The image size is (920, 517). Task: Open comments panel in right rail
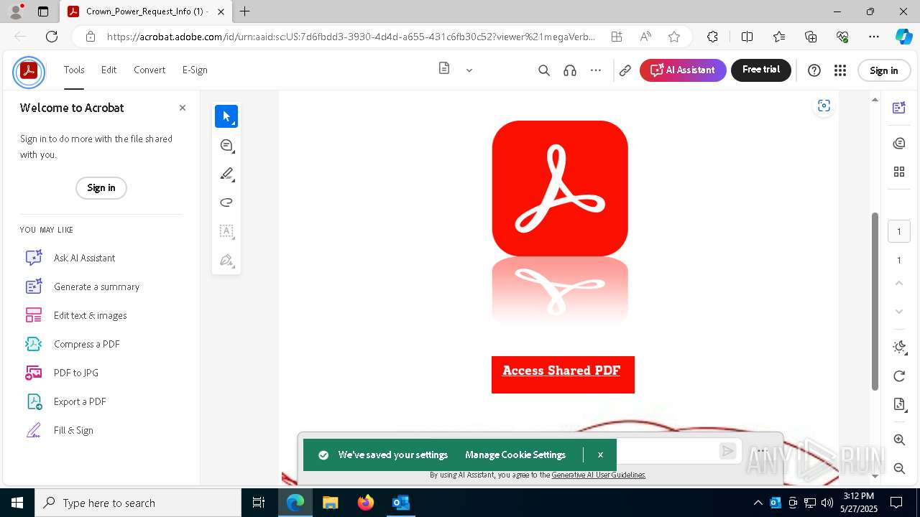point(899,144)
